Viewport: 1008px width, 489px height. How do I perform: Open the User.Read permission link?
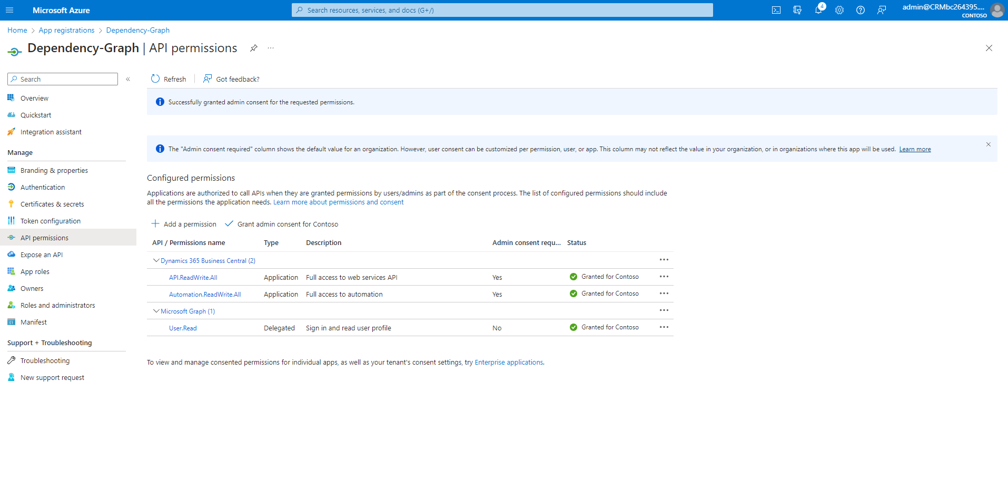pos(183,328)
